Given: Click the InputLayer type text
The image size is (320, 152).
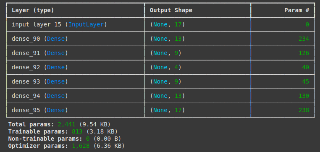Looking at the screenshot, I should point(86,24).
